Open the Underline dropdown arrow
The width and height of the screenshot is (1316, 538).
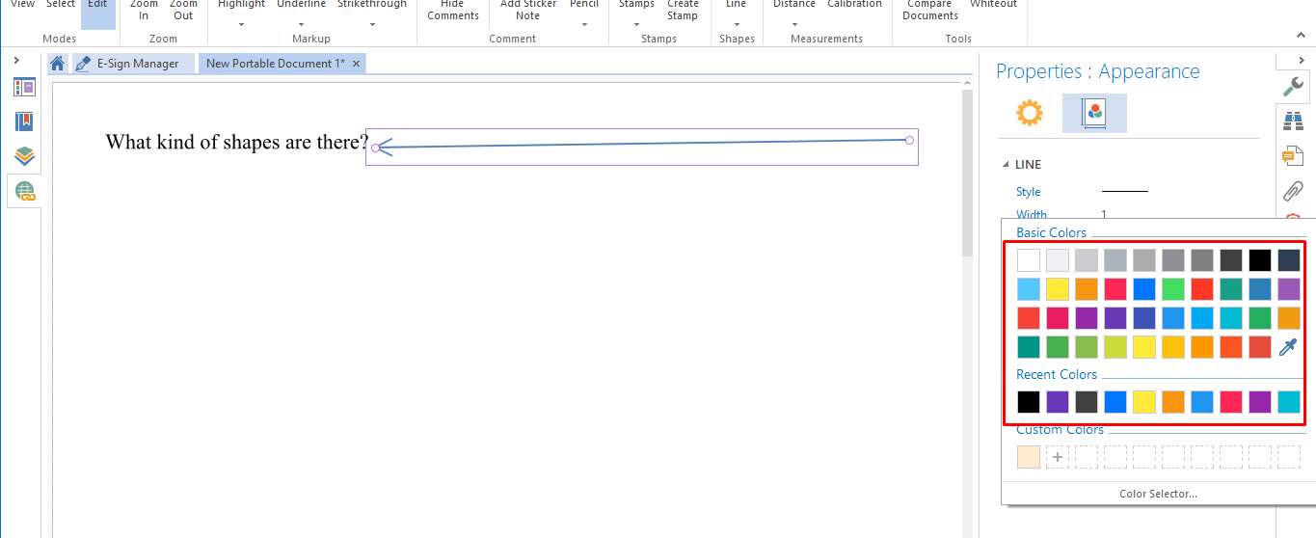pos(301,25)
